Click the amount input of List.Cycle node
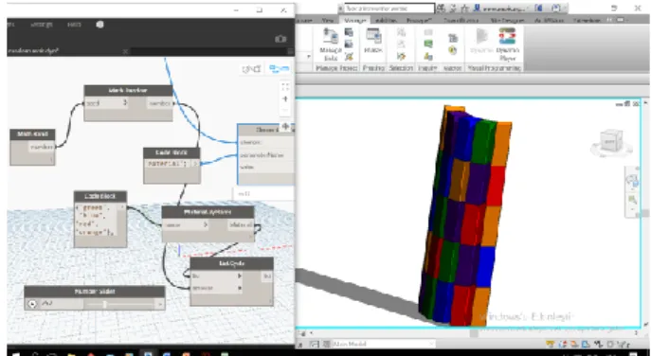The height and width of the screenshot is (356, 651). (x=216, y=288)
